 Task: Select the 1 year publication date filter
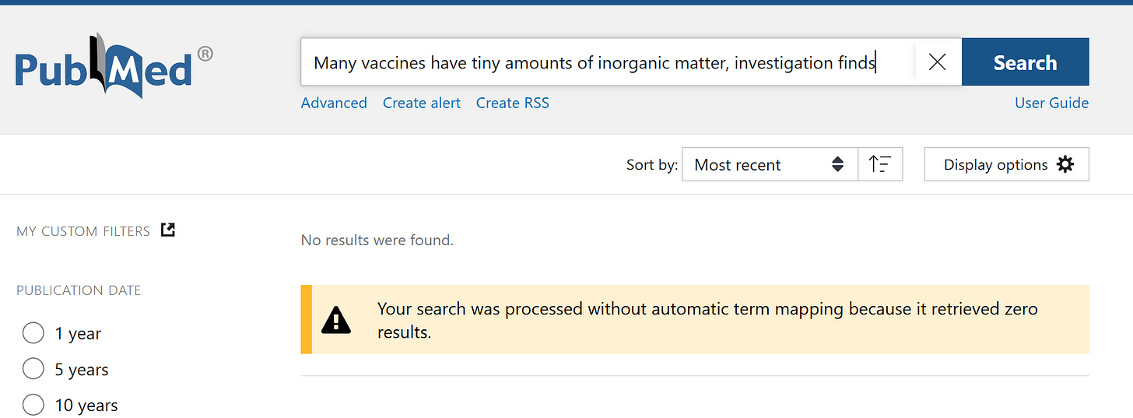click(x=33, y=333)
